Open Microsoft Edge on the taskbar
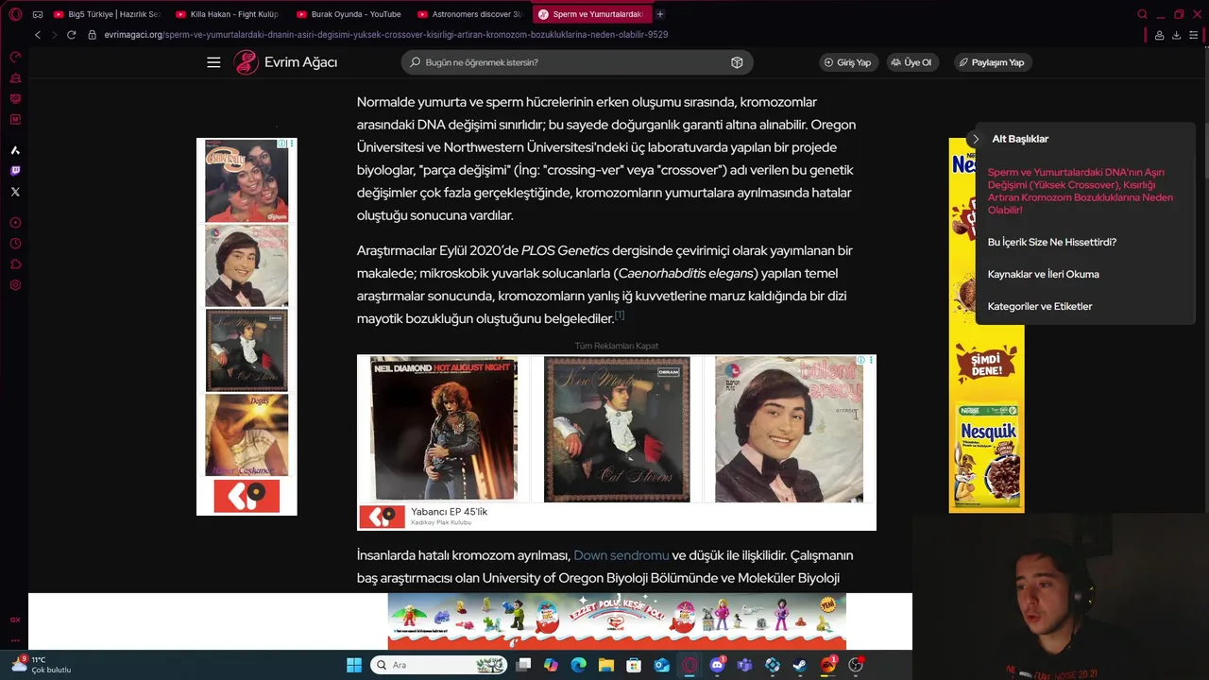The width and height of the screenshot is (1209, 680). (579, 665)
